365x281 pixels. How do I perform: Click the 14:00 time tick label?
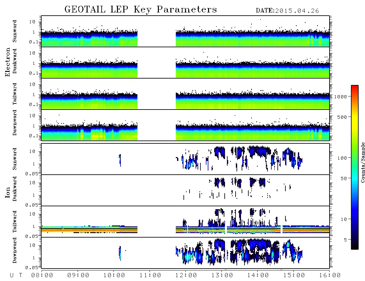[x=258, y=276]
